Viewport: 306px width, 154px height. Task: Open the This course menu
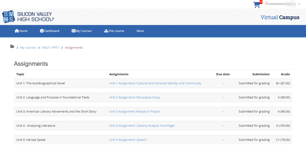point(116,31)
